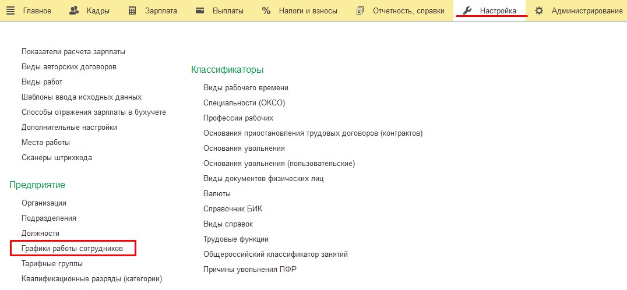The width and height of the screenshot is (627, 290).
Task: Open Виды авторских договоров
Action: click(x=69, y=67)
